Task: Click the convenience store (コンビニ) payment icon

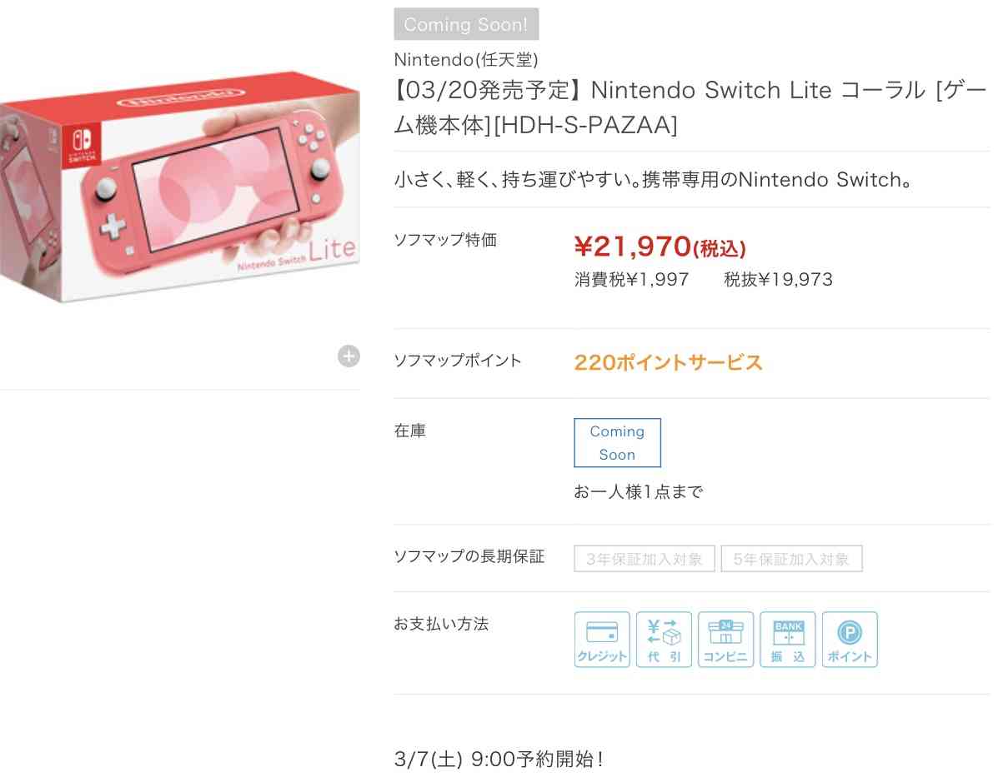Action: (x=725, y=640)
